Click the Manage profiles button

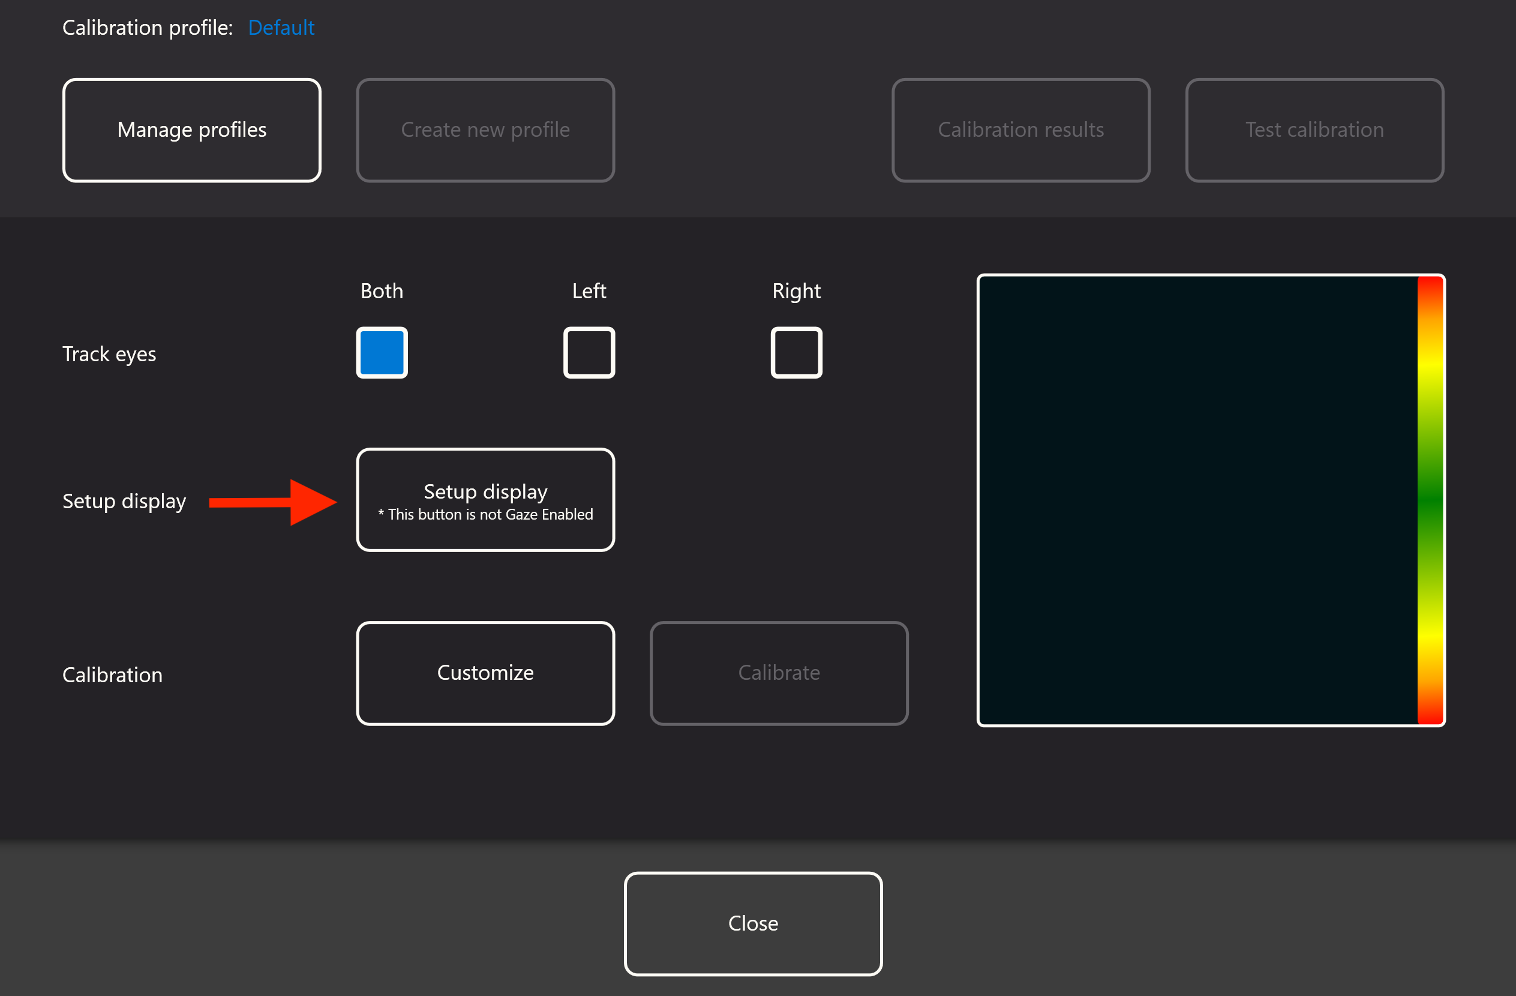pos(192,130)
